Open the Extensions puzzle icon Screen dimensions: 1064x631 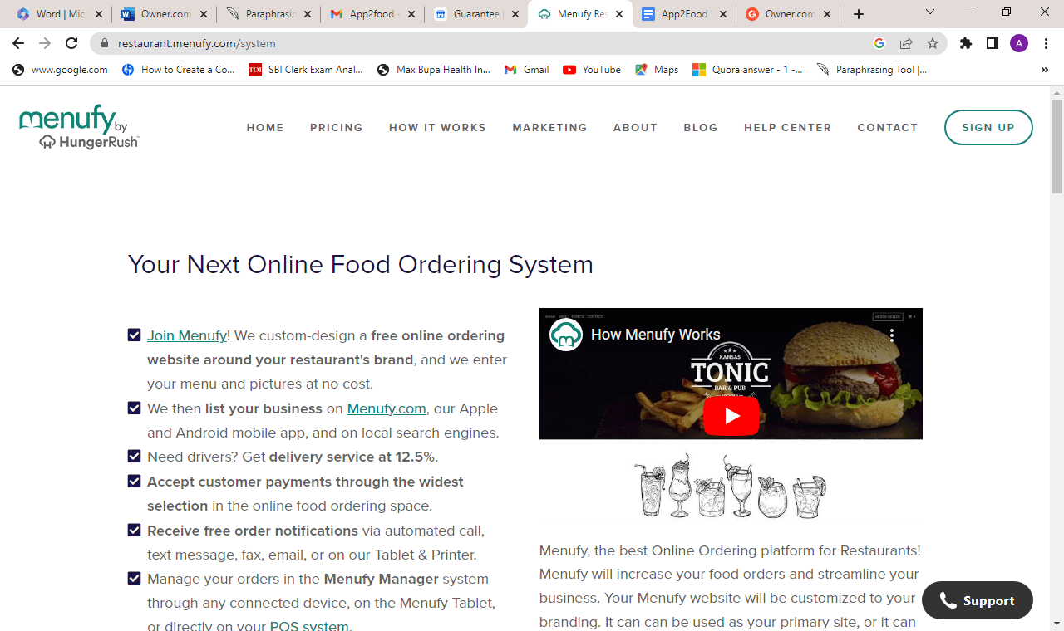(965, 43)
